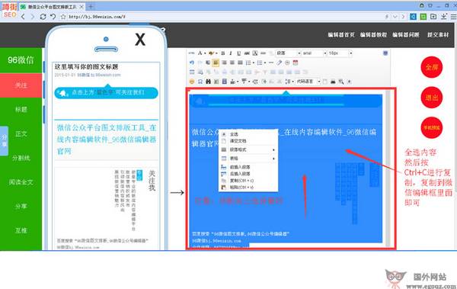Click the preview magnifier icon
Screen dimensions: 457x289
pyautogui.click(x=341, y=82)
